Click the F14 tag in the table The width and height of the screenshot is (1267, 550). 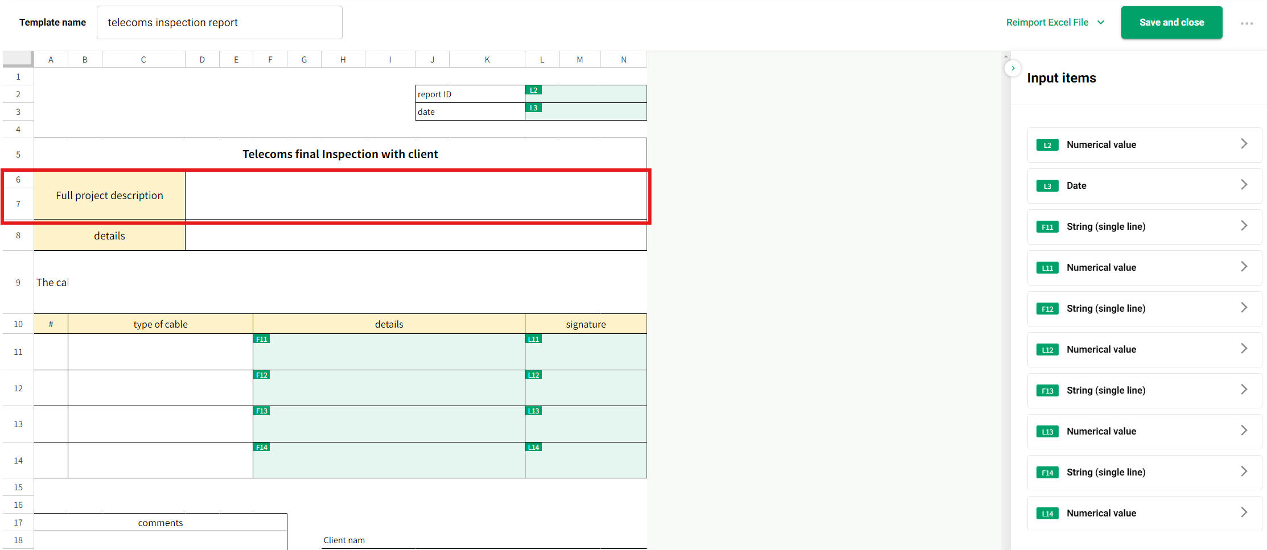[261, 447]
